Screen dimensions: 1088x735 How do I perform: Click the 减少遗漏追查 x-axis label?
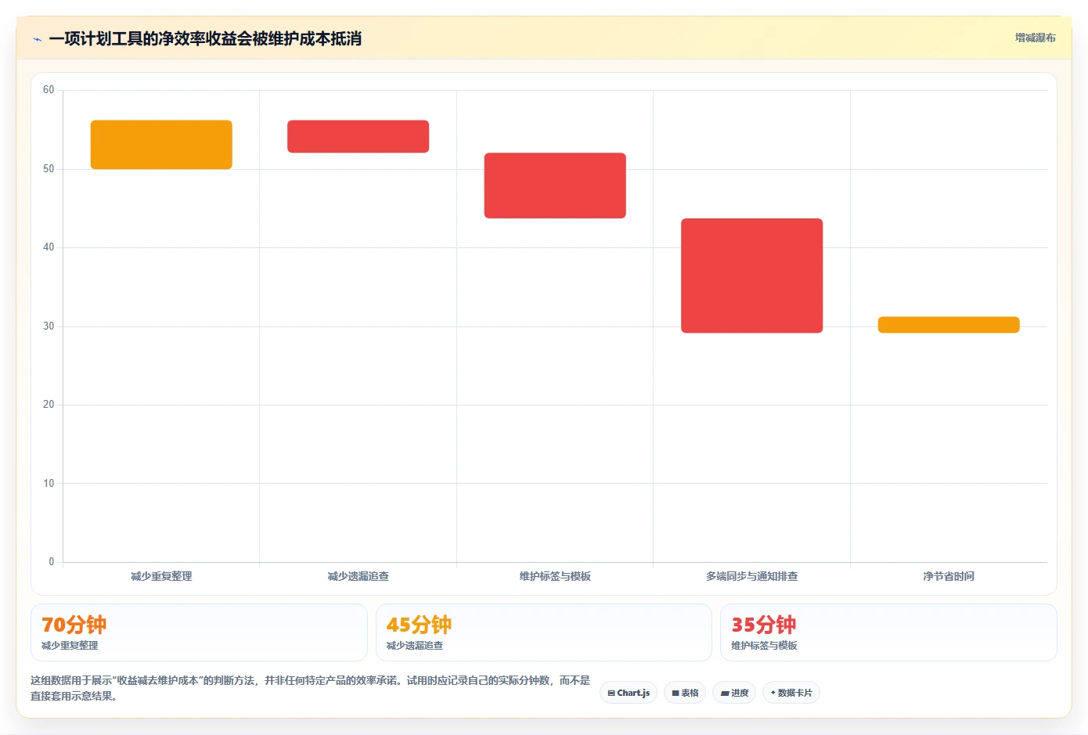point(358,576)
